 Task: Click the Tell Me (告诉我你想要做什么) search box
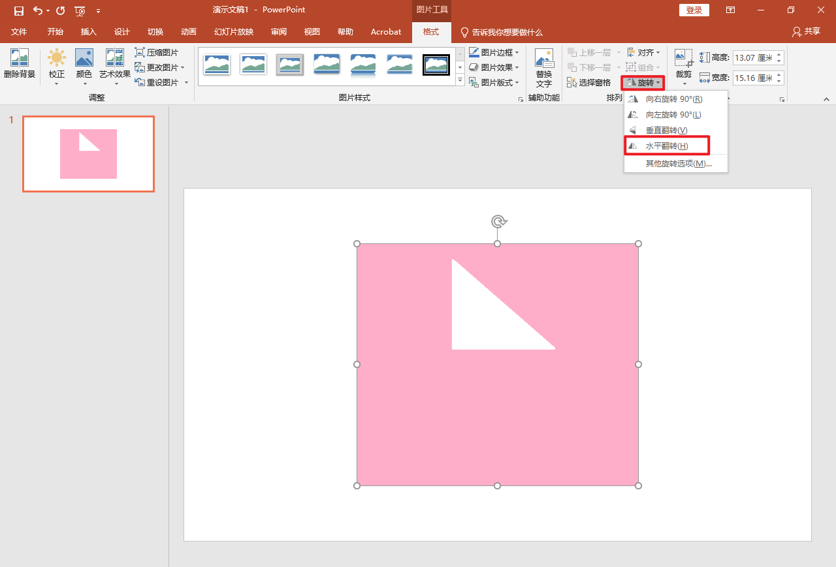pyautogui.click(x=502, y=32)
